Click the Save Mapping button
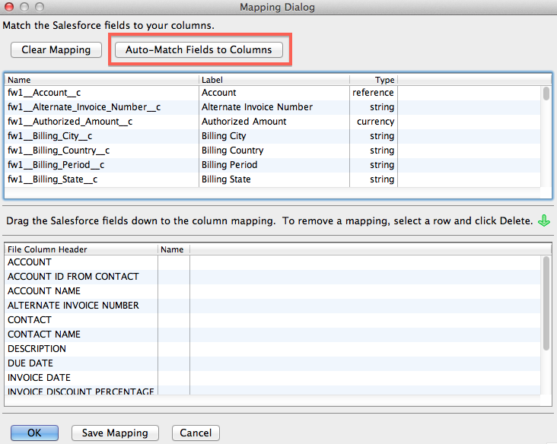 click(115, 433)
